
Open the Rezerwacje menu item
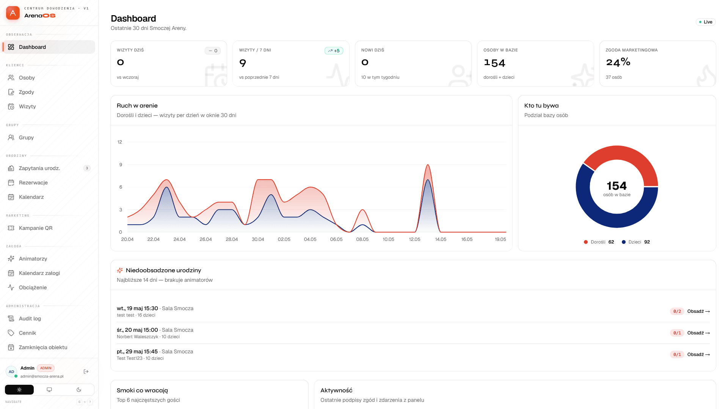49,183
